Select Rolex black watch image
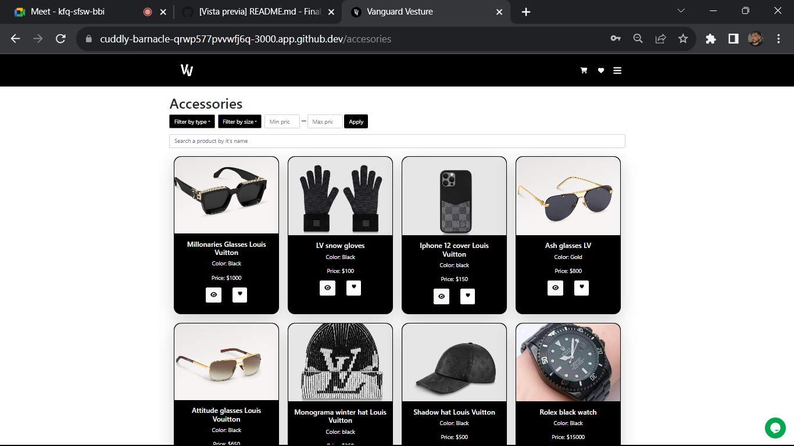The width and height of the screenshot is (794, 446). [568, 363]
